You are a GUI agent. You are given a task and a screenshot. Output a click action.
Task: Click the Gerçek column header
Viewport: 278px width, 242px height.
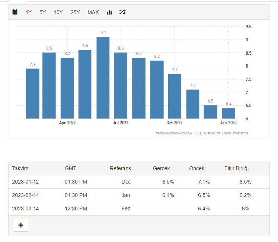click(161, 168)
